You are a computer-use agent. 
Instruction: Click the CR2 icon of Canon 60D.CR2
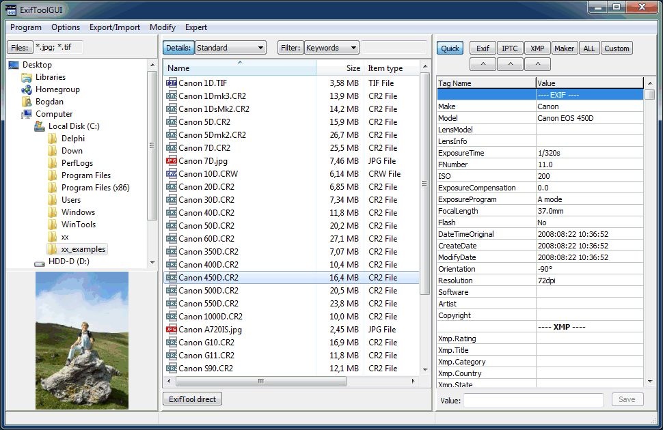coord(172,239)
